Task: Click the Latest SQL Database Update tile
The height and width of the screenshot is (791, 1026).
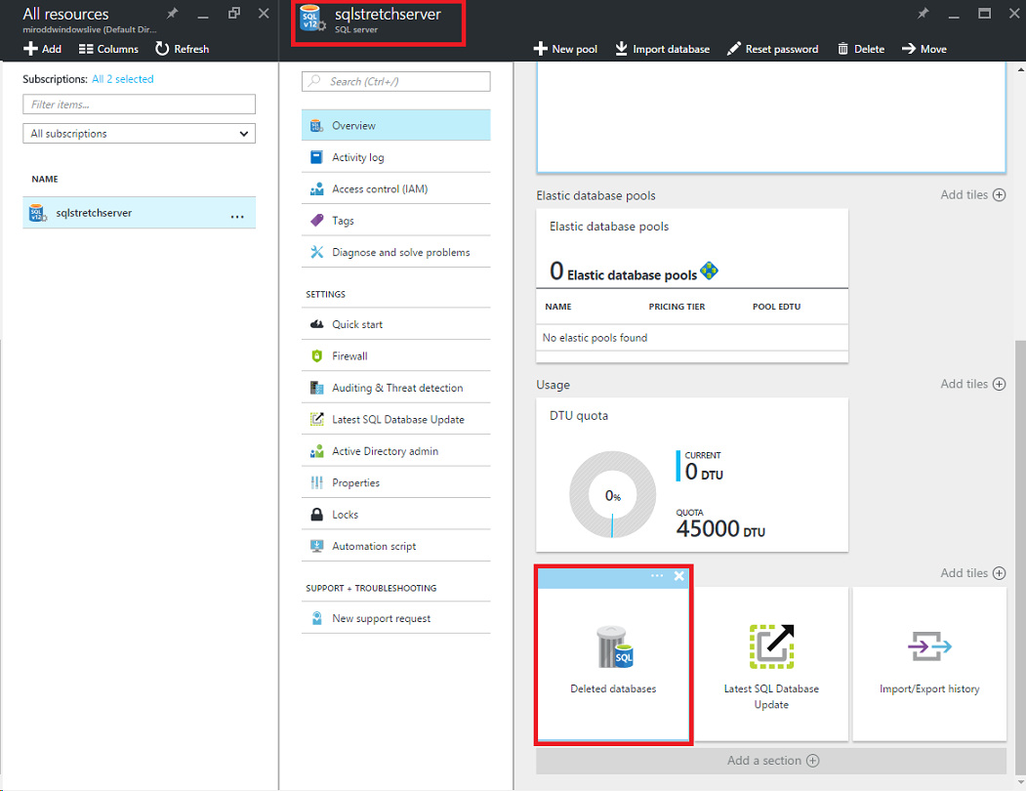Action: (771, 663)
